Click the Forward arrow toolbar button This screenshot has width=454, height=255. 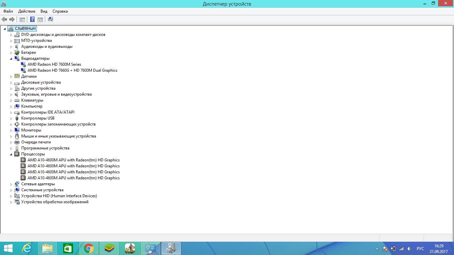click(x=12, y=19)
